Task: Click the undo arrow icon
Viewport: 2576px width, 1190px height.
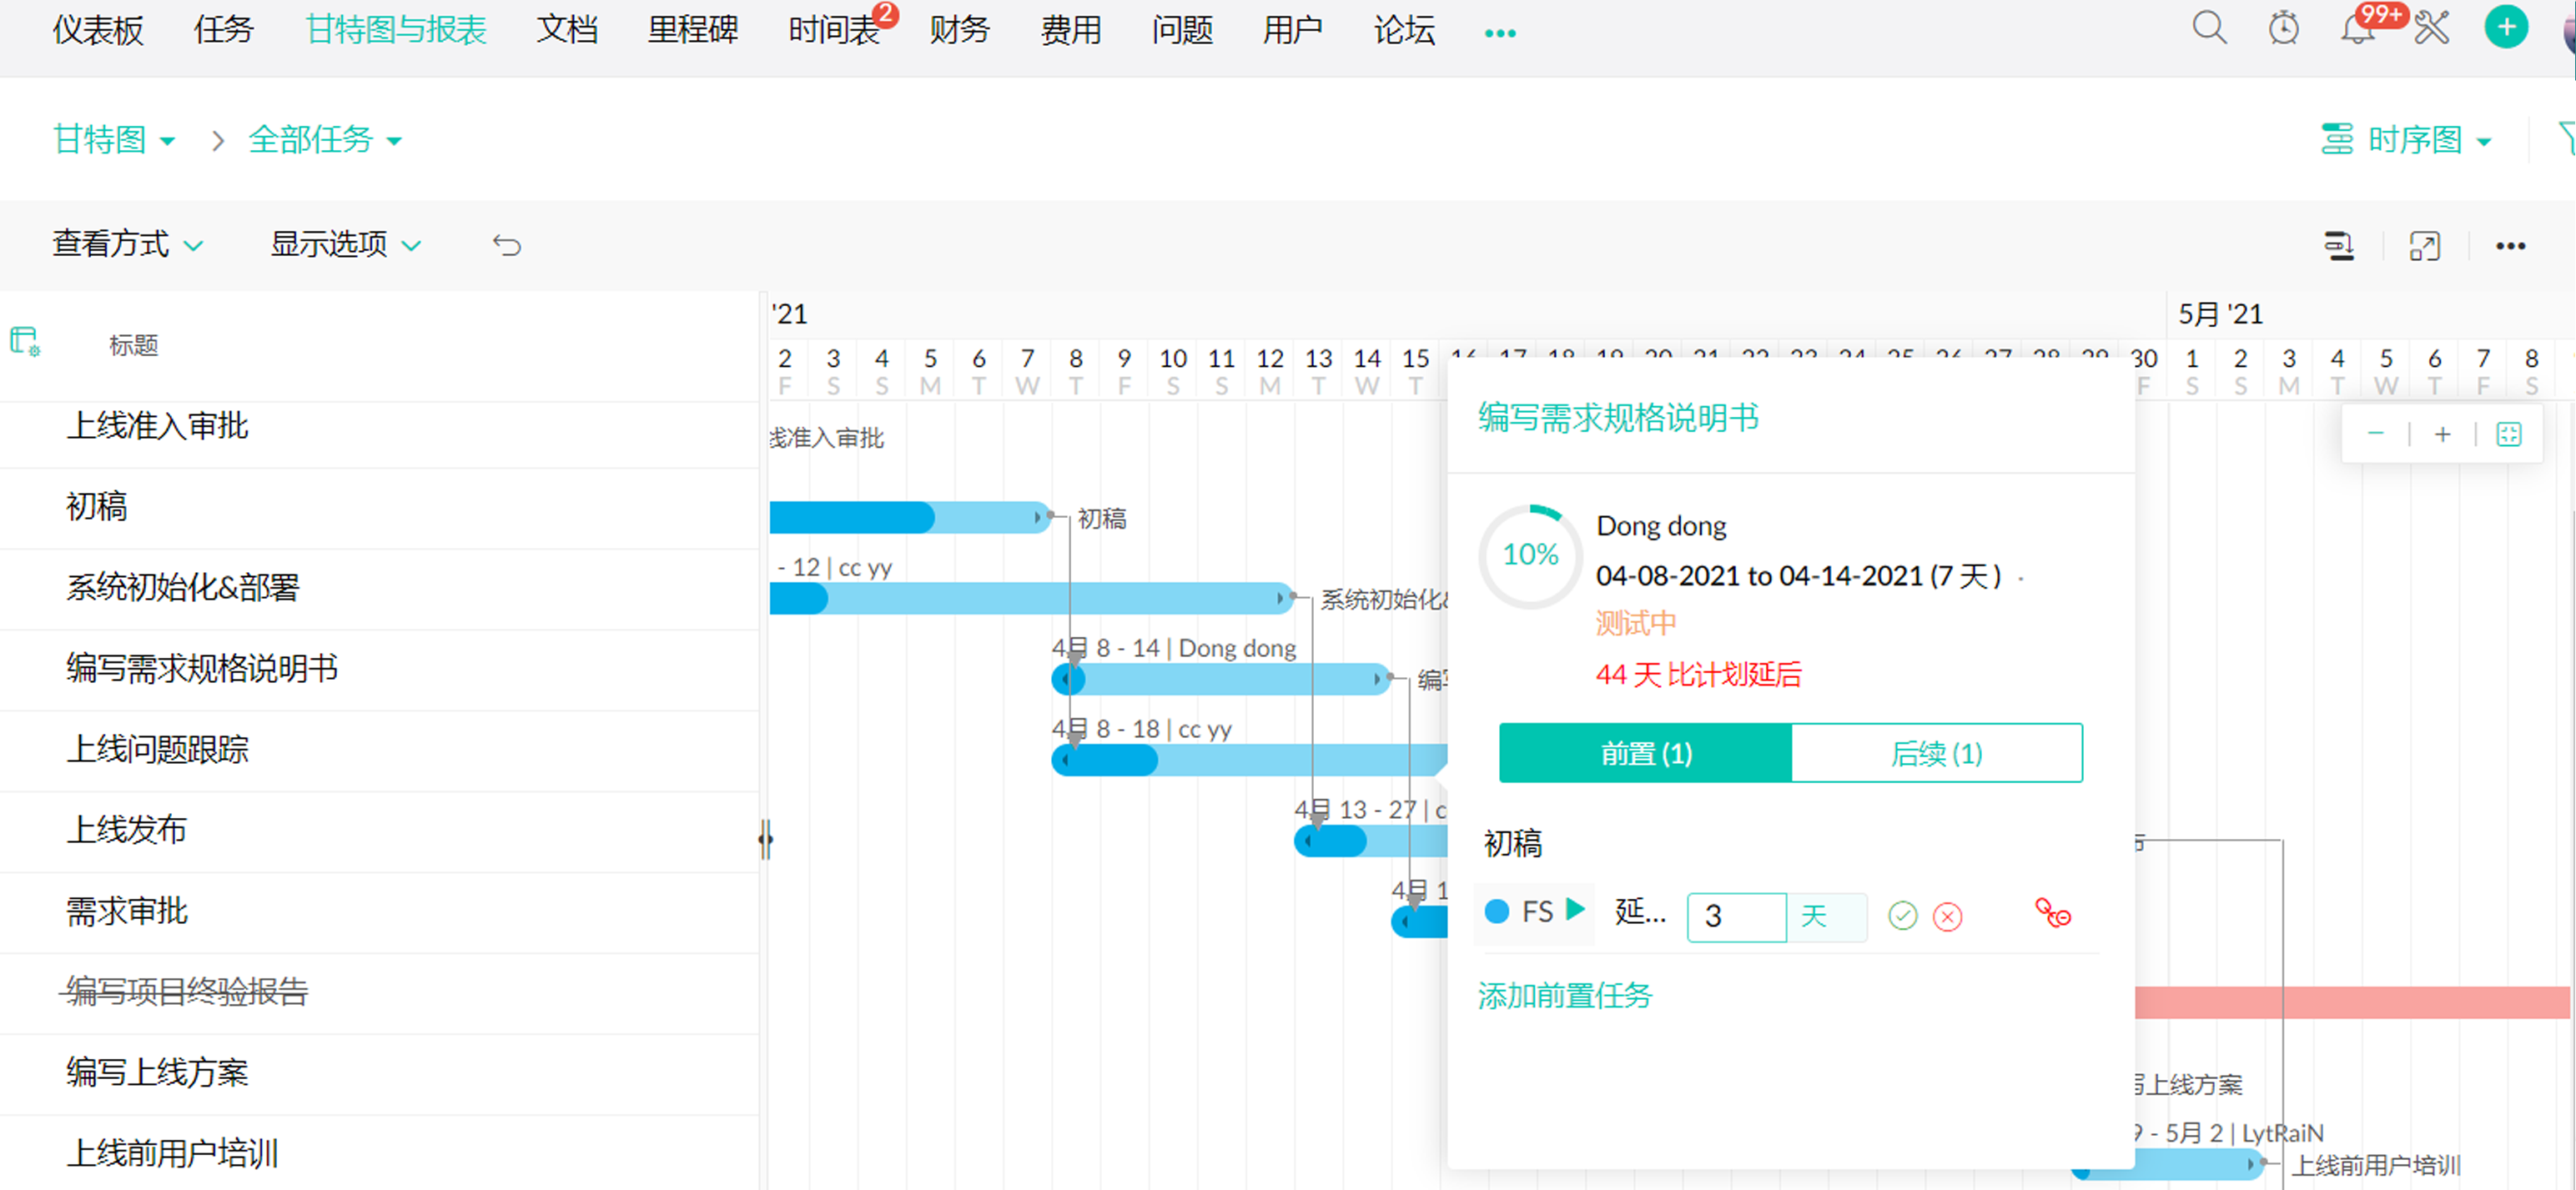Action: [507, 245]
